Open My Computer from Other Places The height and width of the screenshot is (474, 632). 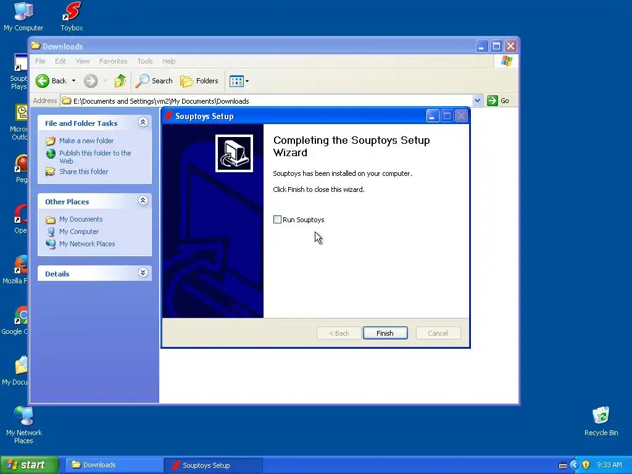[78, 232]
